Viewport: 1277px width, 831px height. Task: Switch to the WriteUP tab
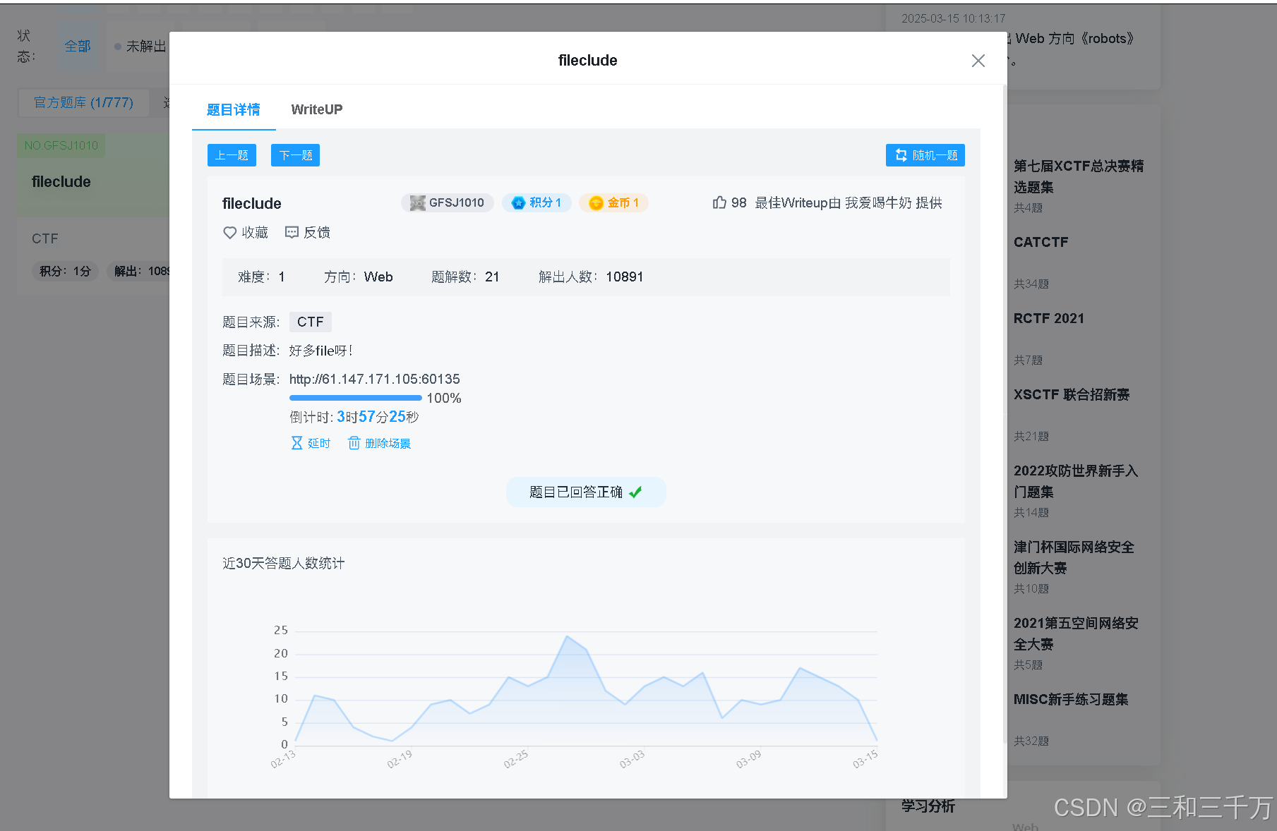(316, 109)
